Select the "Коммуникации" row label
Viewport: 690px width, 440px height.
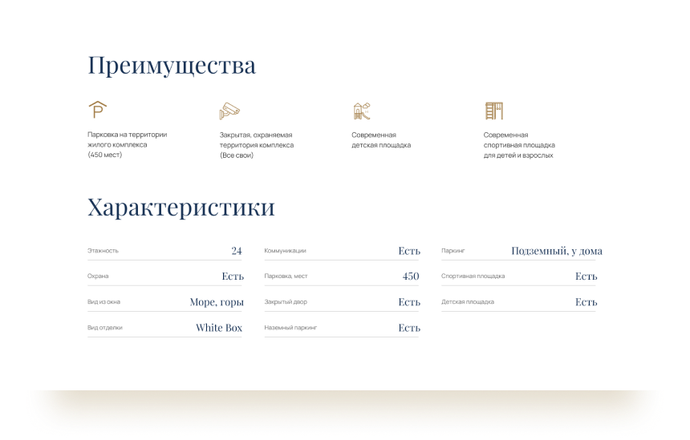[285, 251]
